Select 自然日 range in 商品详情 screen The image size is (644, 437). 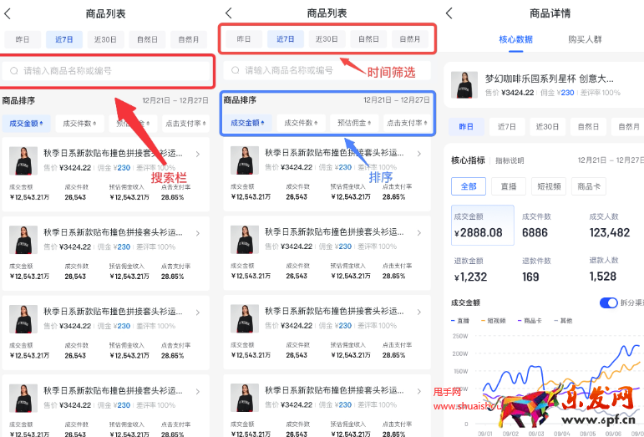point(588,127)
